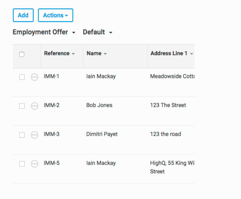
Task: Open the IMM-2 reference record
Action: point(51,105)
